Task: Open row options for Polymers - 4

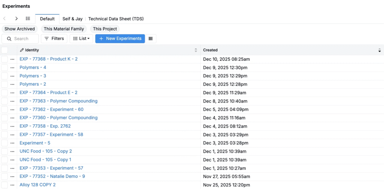Action: point(12,68)
